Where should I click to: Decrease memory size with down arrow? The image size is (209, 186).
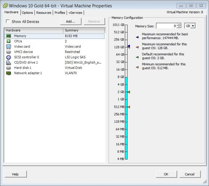point(179,27)
